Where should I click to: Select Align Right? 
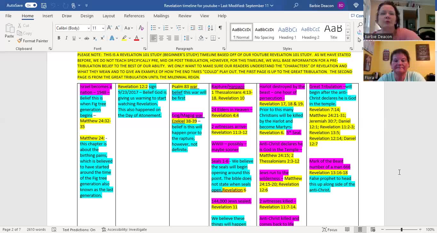(169, 38)
